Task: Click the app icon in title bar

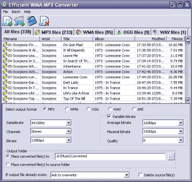Action: point(4,5)
